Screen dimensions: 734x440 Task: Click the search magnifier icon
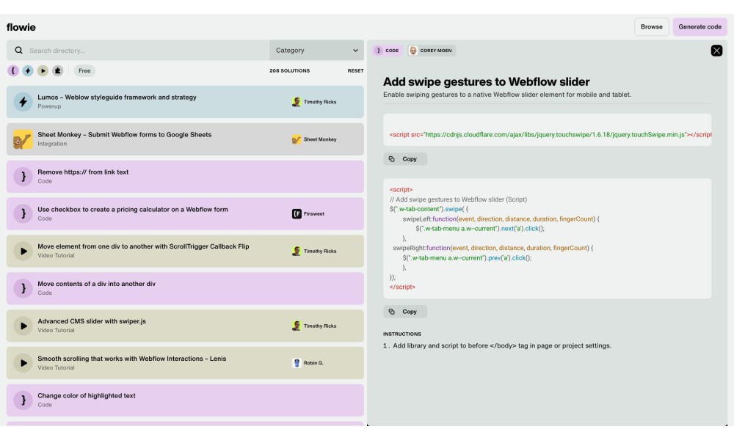point(19,50)
